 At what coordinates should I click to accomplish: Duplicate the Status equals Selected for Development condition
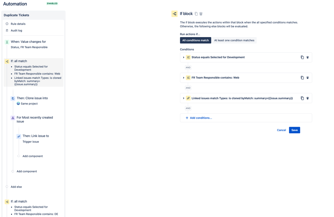pos(302,57)
